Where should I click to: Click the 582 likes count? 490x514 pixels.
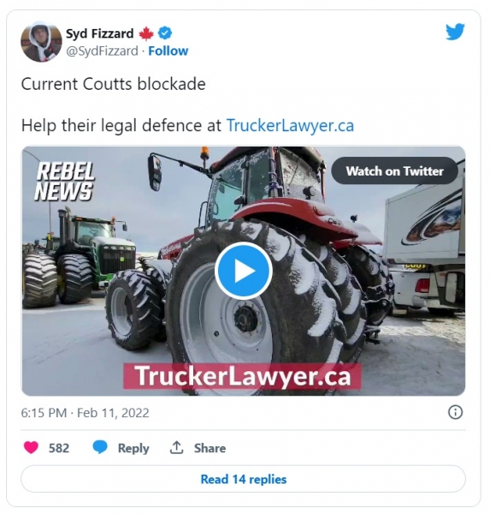(59, 448)
